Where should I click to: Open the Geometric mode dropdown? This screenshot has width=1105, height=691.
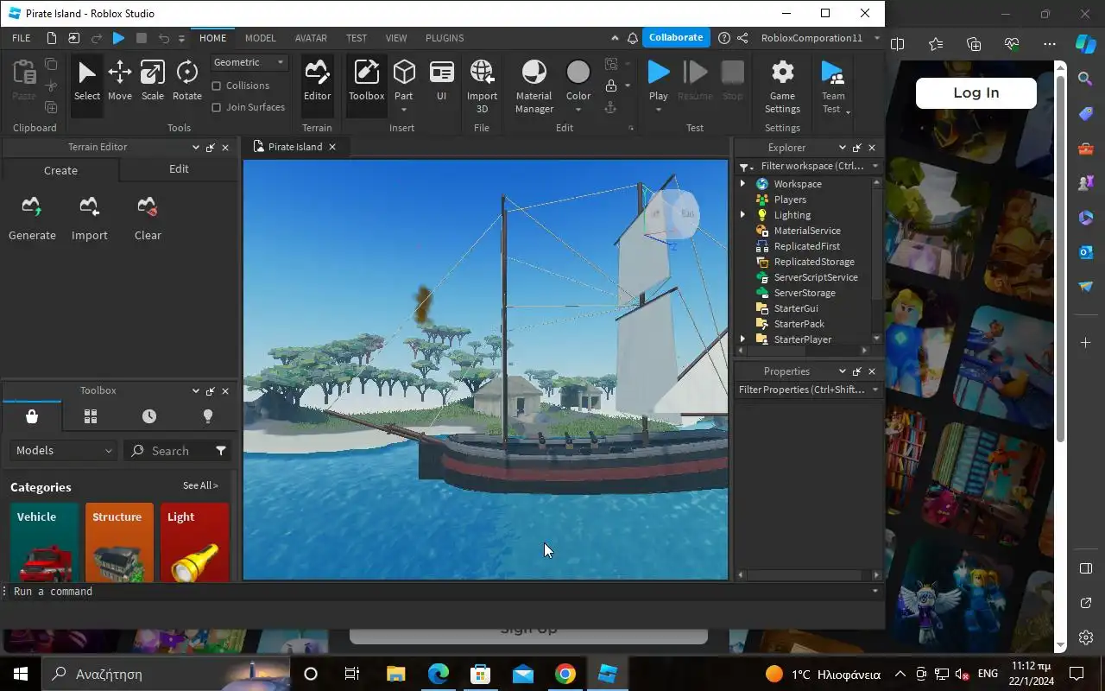pyautogui.click(x=249, y=62)
